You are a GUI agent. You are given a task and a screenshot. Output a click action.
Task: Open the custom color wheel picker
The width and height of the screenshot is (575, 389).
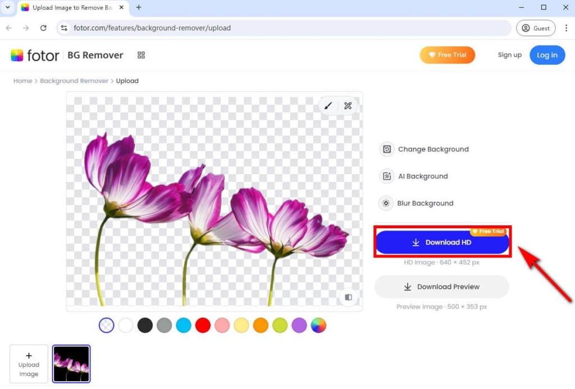(x=318, y=325)
